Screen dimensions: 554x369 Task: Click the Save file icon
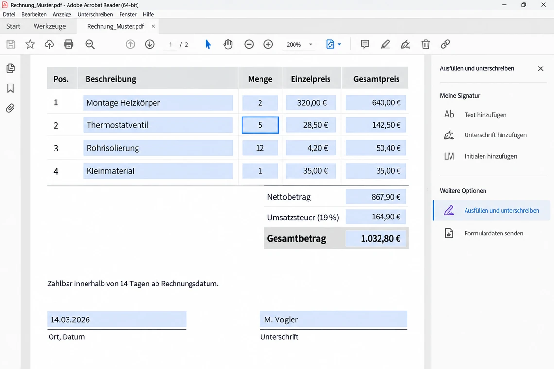click(11, 44)
